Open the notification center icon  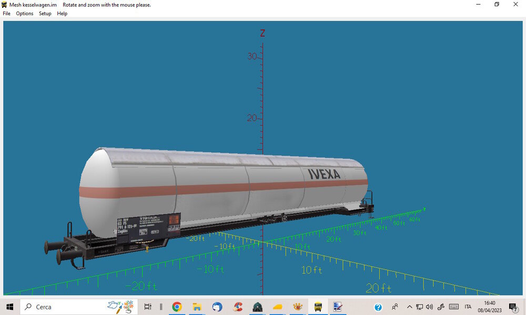[x=513, y=307]
